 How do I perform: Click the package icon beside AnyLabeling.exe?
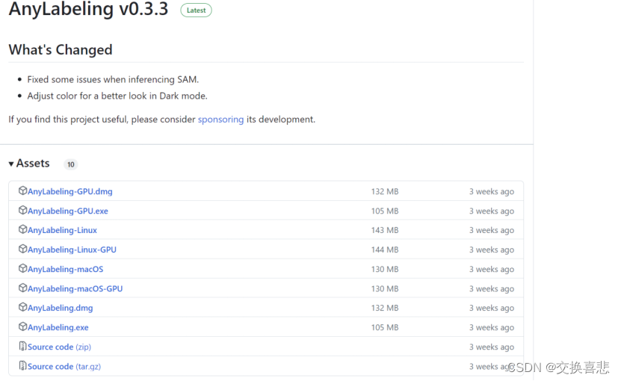click(22, 326)
